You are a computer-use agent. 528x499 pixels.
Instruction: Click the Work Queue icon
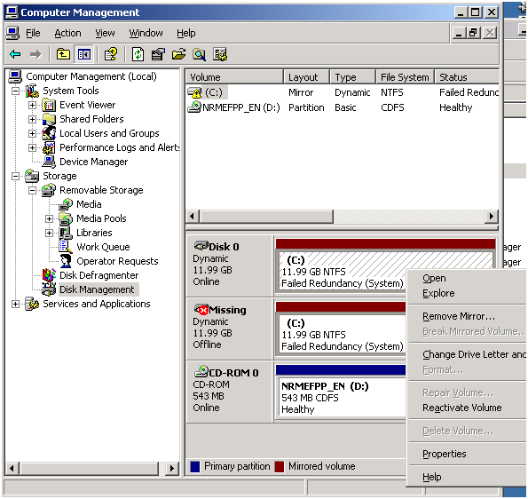click(66, 247)
